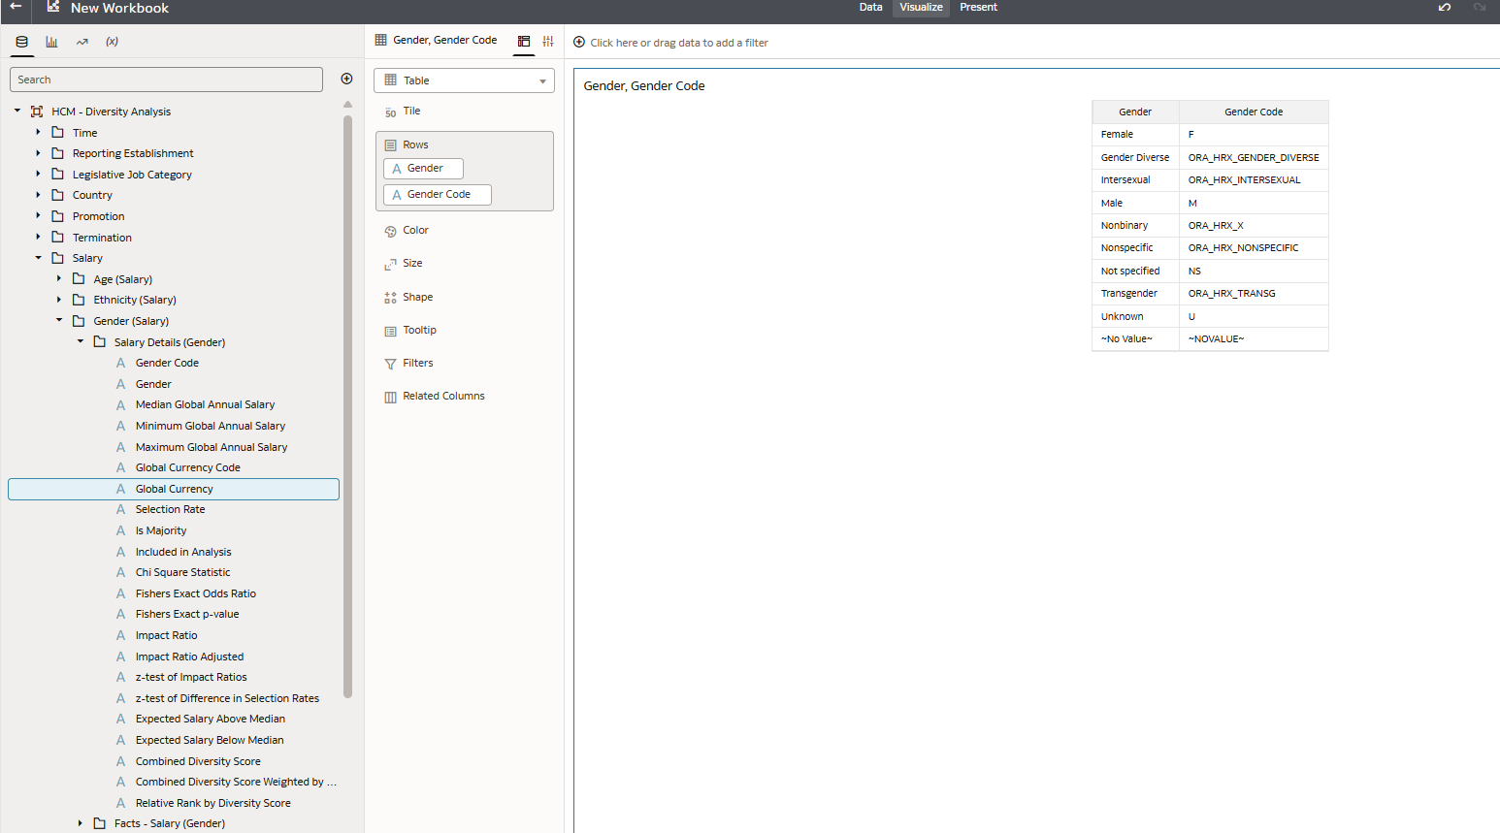Open the Table visualization type dropdown

click(464, 80)
